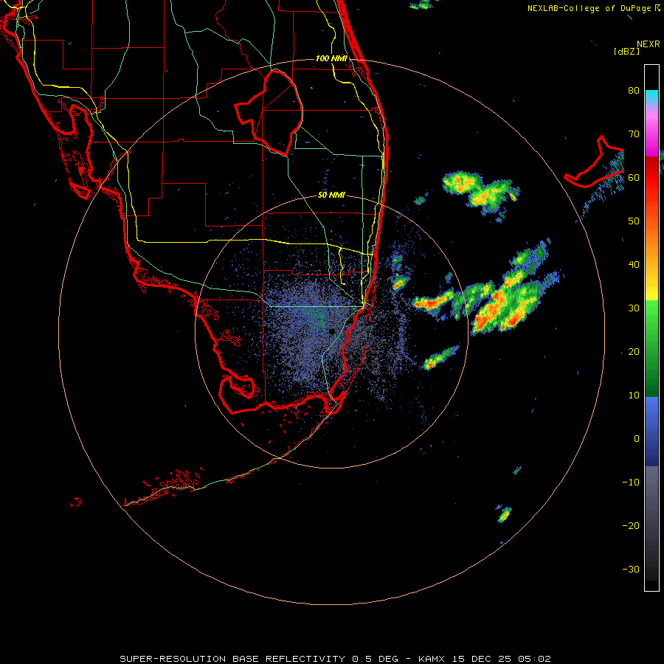
Task: Click the 30 value on the dBZ scale
Action: pyautogui.click(x=634, y=308)
